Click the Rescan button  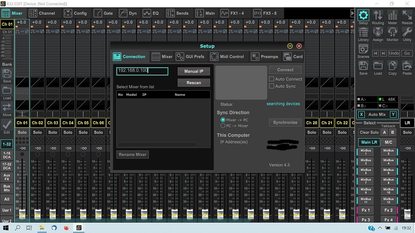pyautogui.click(x=194, y=83)
